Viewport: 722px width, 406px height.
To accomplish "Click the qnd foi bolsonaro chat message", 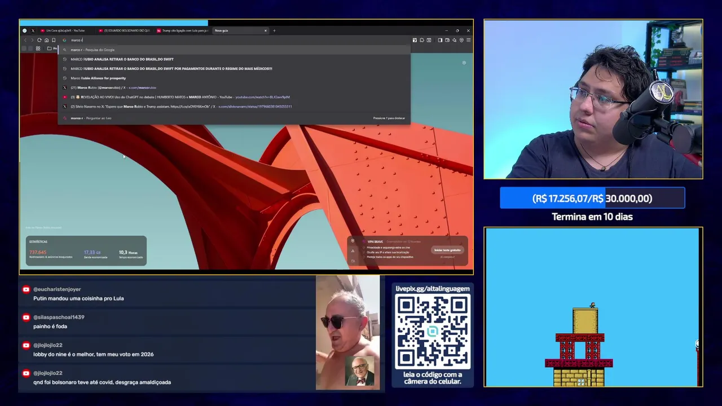I will pos(102,382).
